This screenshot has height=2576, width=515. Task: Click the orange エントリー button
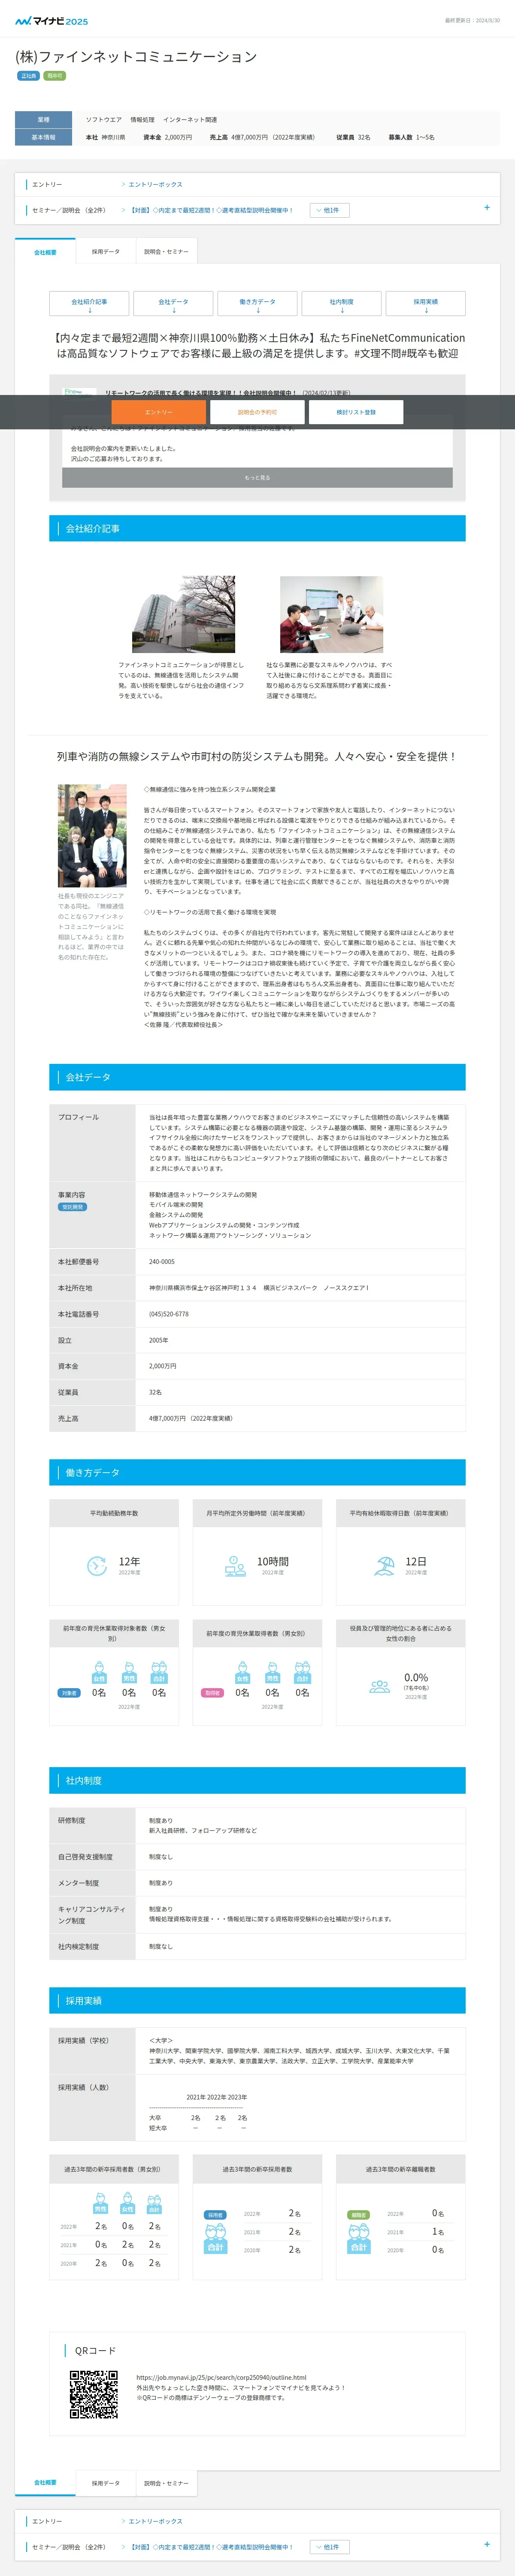(x=158, y=412)
